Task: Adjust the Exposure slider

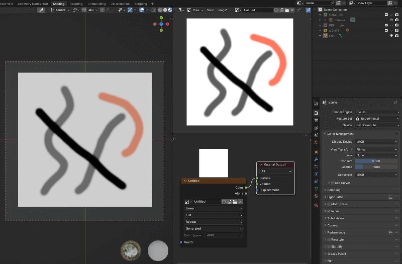Action: tap(376, 161)
